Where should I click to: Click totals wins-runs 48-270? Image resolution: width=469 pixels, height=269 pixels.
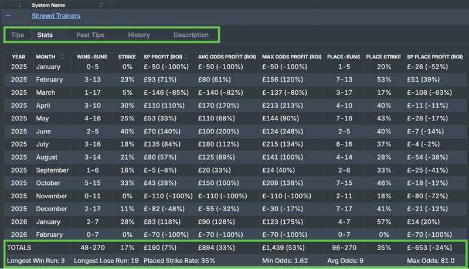(x=93, y=247)
